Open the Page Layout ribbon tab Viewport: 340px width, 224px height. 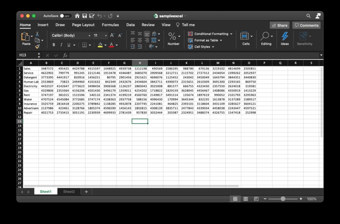tap(83, 25)
